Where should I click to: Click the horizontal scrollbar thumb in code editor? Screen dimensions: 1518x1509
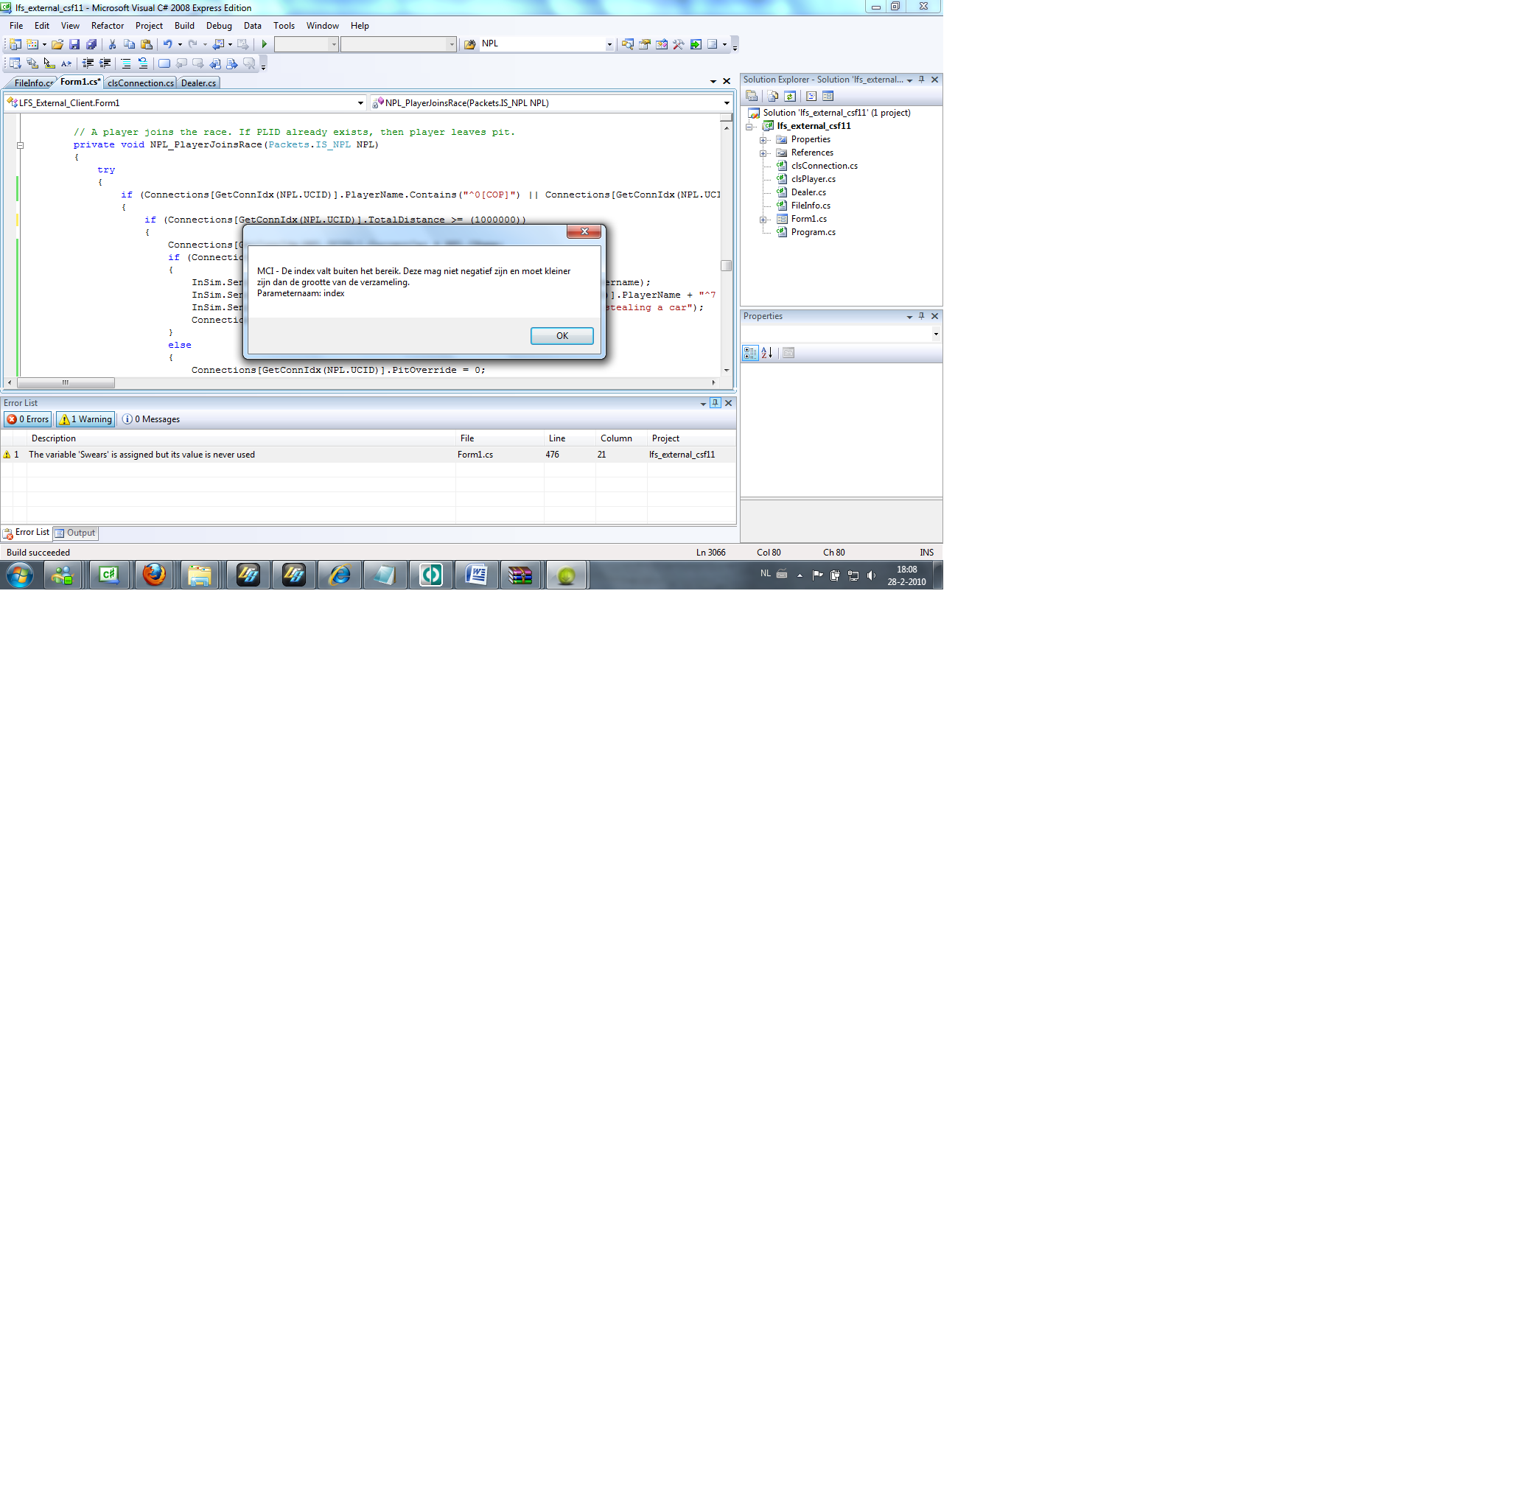point(66,383)
